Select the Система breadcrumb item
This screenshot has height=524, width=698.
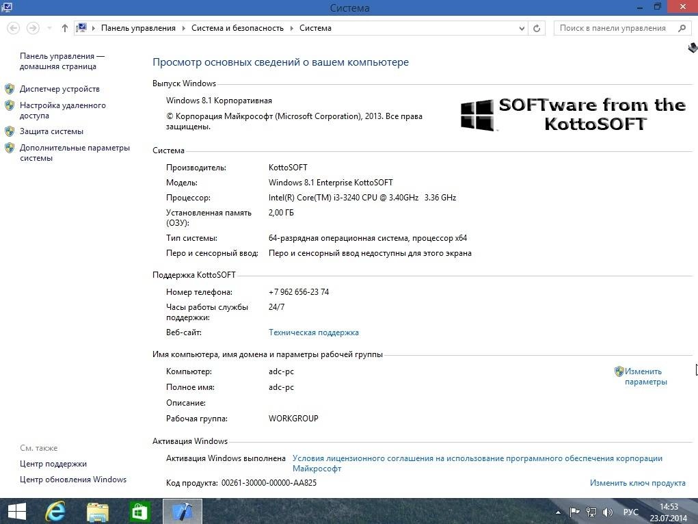[x=315, y=28]
